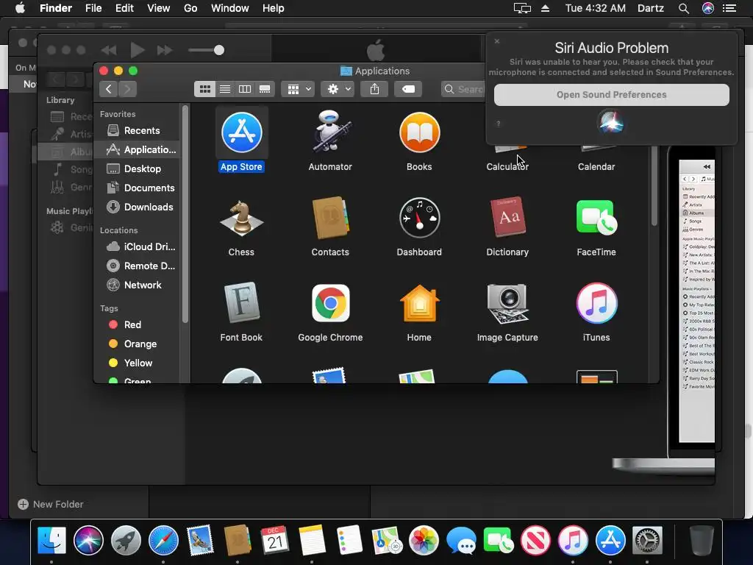The height and width of the screenshot is (565, 753).
Task: Open the File menu
Action: (93, 8)
